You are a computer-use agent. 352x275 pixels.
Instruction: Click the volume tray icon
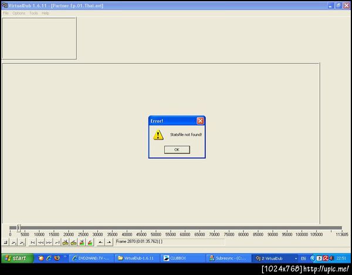click(331, 259)
